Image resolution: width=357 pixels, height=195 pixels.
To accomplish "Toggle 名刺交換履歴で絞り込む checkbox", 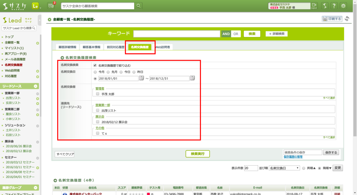I will pos(95,66).
